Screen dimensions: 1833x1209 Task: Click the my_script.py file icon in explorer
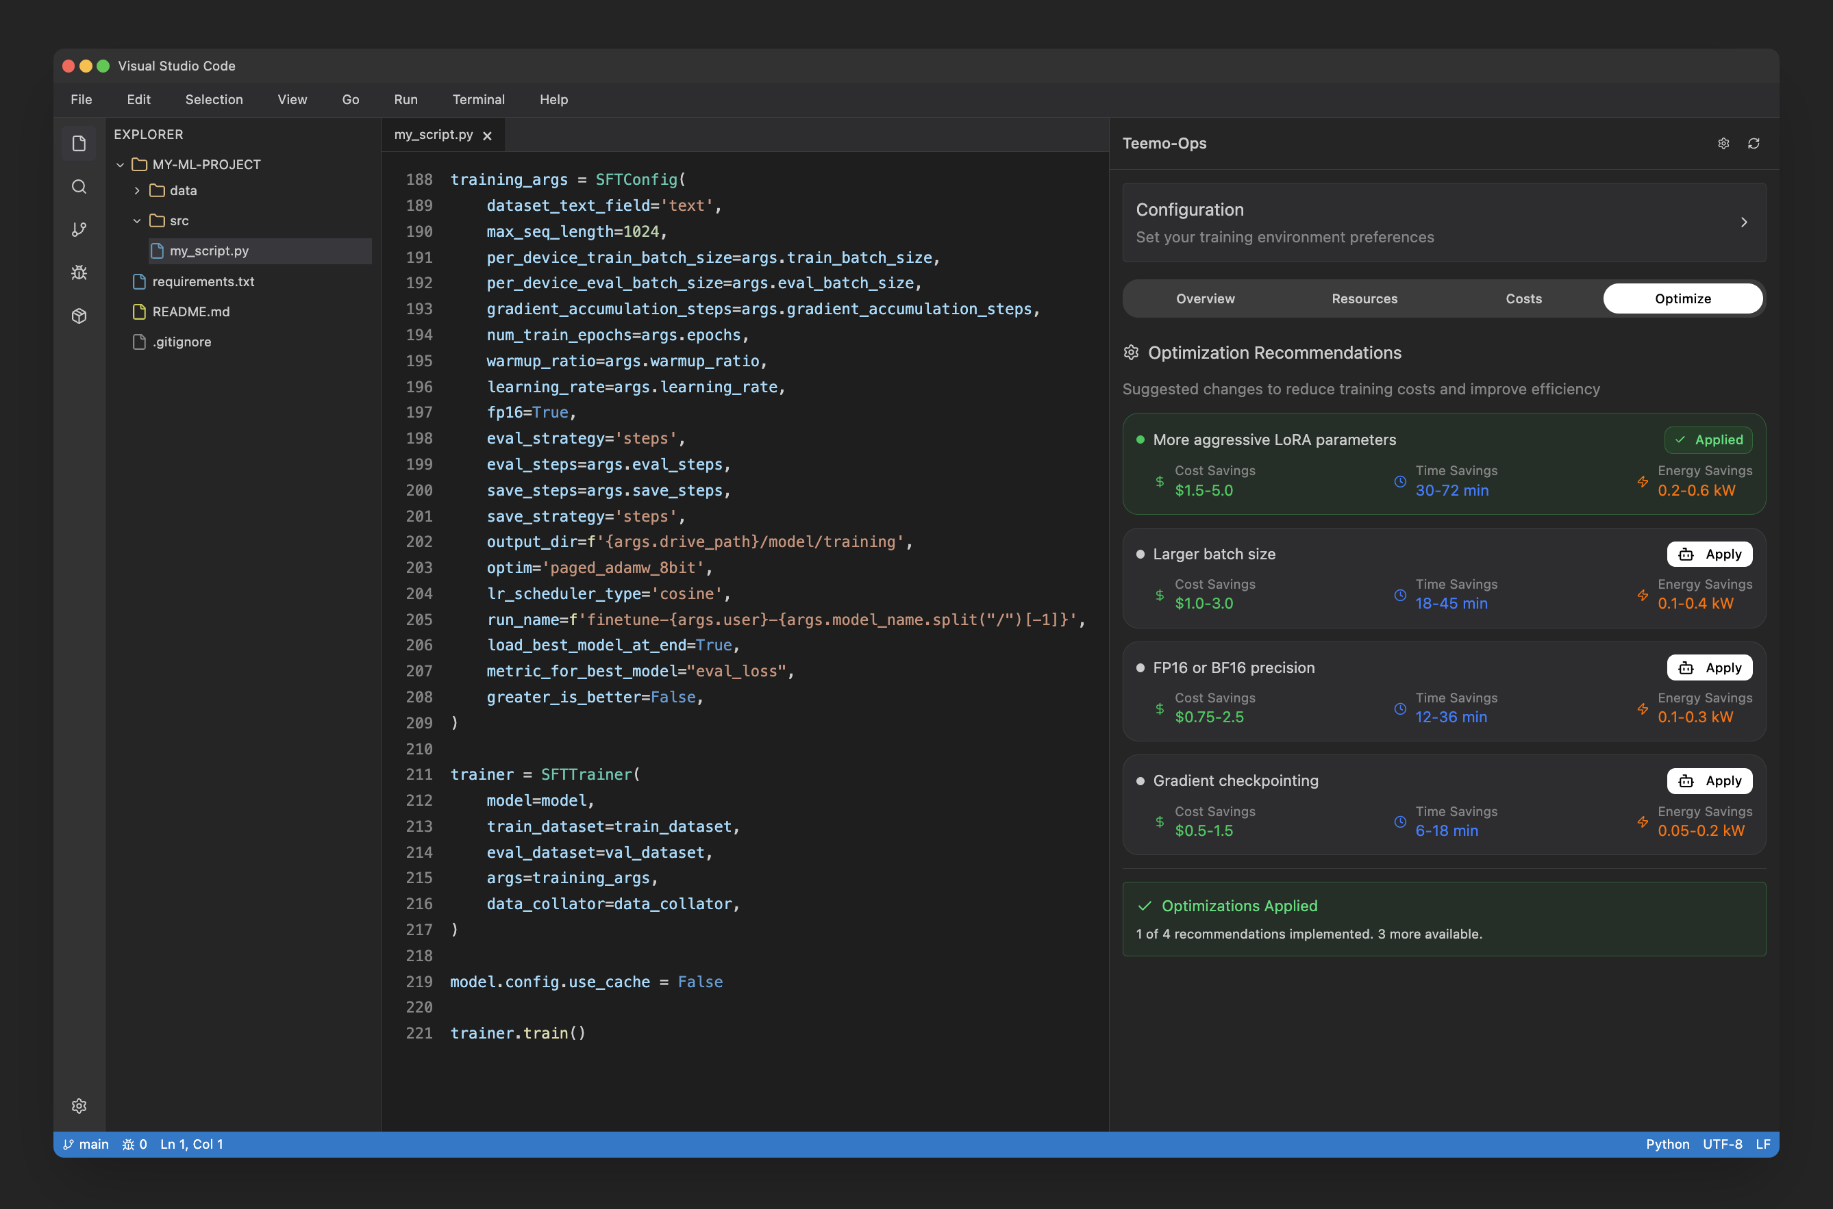click(x=158, y=251)
